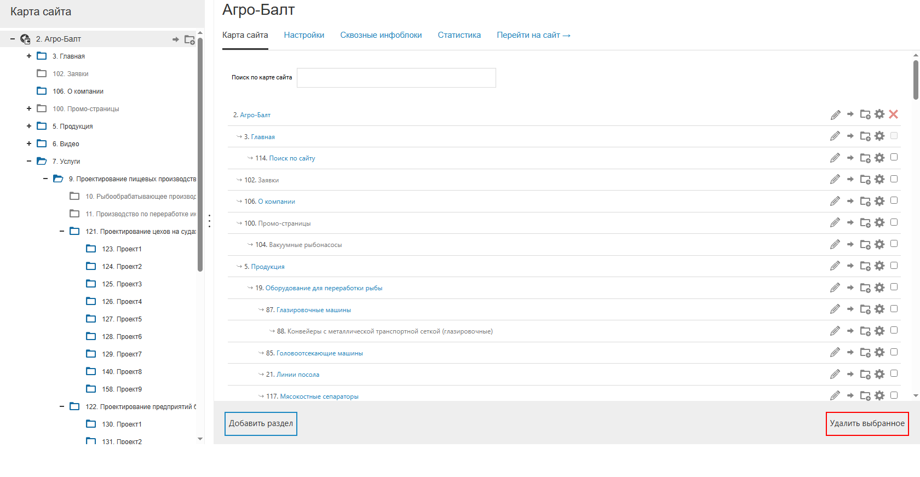Open the Настройки tab
Viewport: 920px width, 477px height.
[x=304, y=35]
